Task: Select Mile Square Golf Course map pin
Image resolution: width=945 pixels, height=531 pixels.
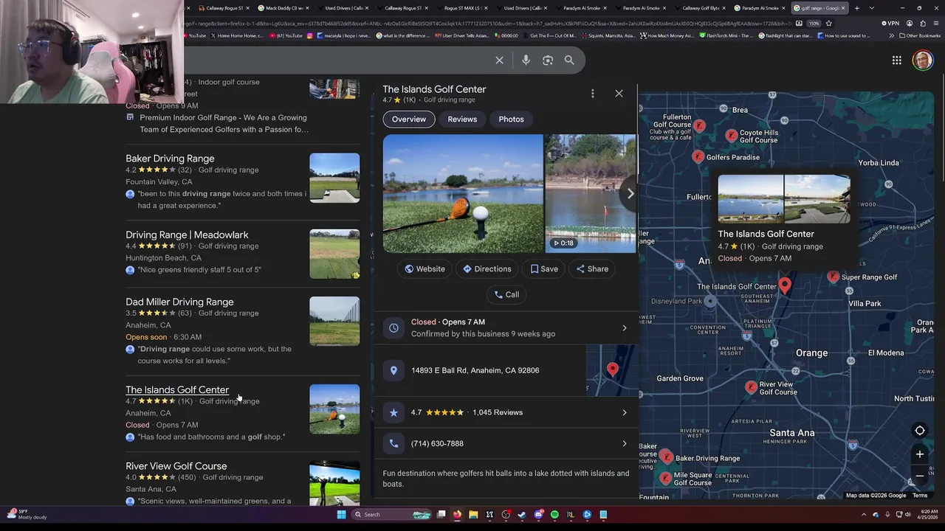Action: click(666, 478)
